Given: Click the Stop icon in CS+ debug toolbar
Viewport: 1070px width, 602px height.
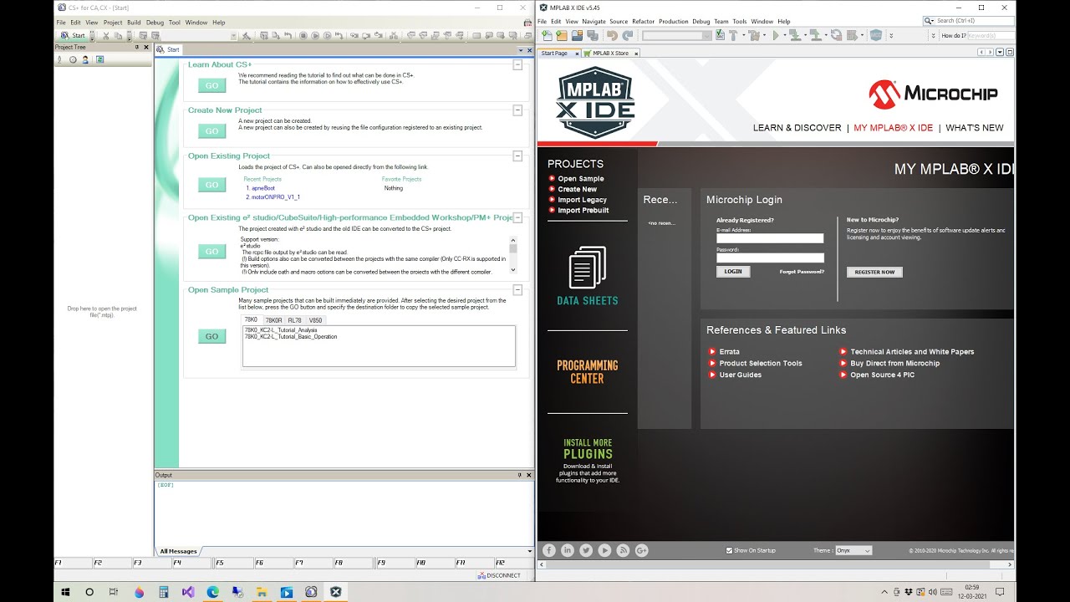Looking at the screenshot, I should [303, 36].
